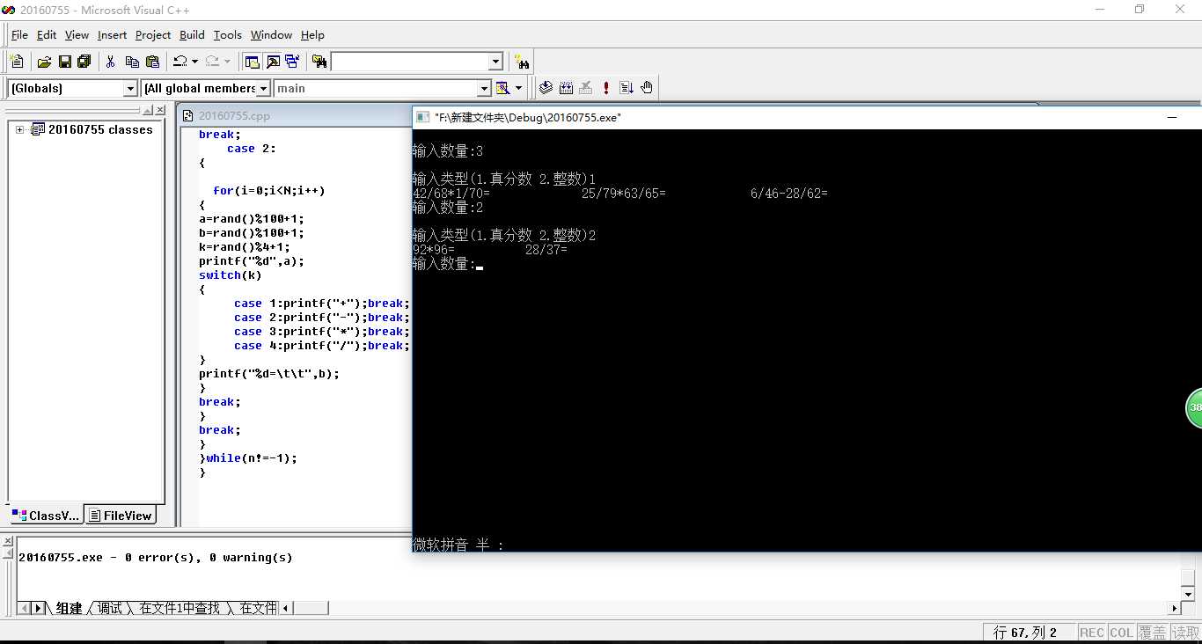Click the output tabs scroll-right arrow
Image resolution: width=1202 pixels, height=644 pixels.
pos(39,608)
